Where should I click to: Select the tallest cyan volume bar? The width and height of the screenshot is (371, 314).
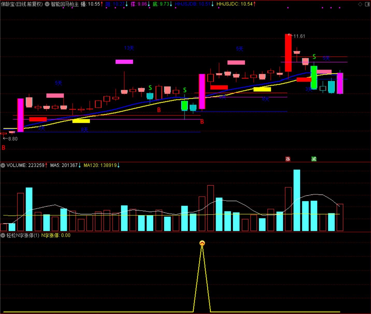[297, 200]
